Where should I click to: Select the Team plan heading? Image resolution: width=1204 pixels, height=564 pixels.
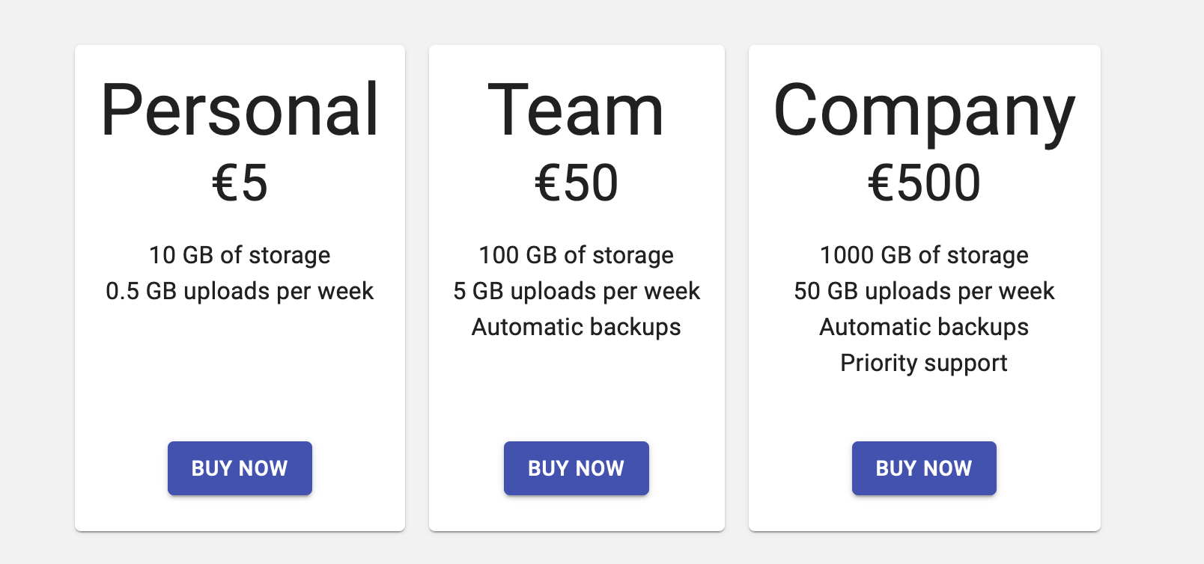click(x=577, y=111)
